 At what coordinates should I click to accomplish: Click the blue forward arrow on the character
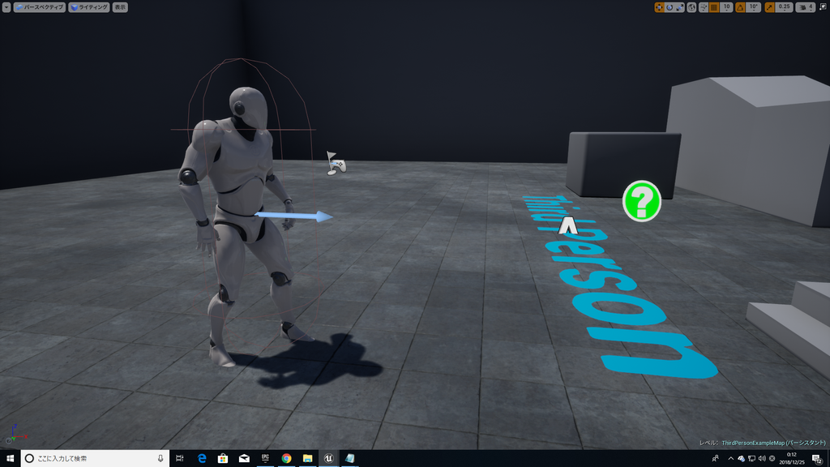tap(294, 216)
